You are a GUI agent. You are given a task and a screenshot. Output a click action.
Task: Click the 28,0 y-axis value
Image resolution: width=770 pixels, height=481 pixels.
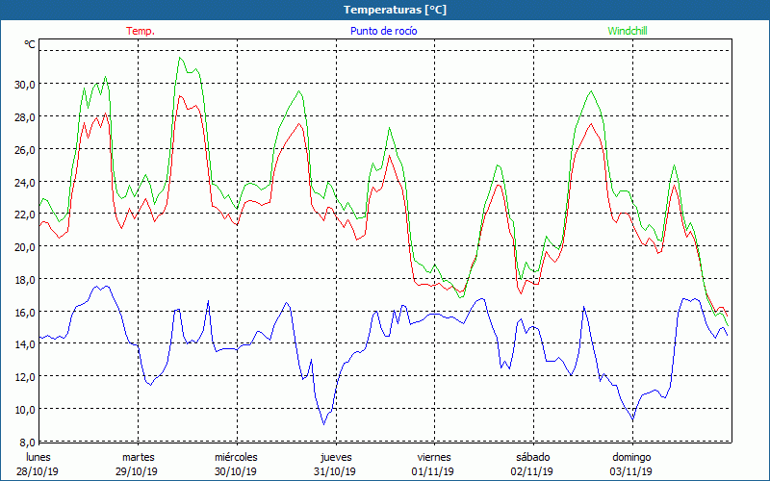tap(25, 116)
